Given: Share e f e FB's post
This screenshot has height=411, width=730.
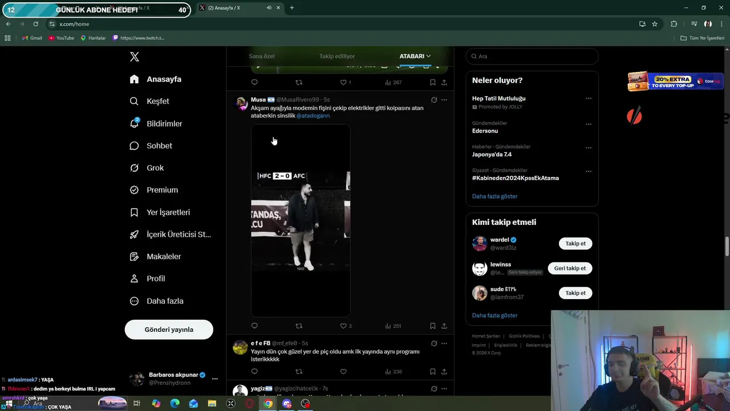Looking at the screenshot, I should pos(444,372).
